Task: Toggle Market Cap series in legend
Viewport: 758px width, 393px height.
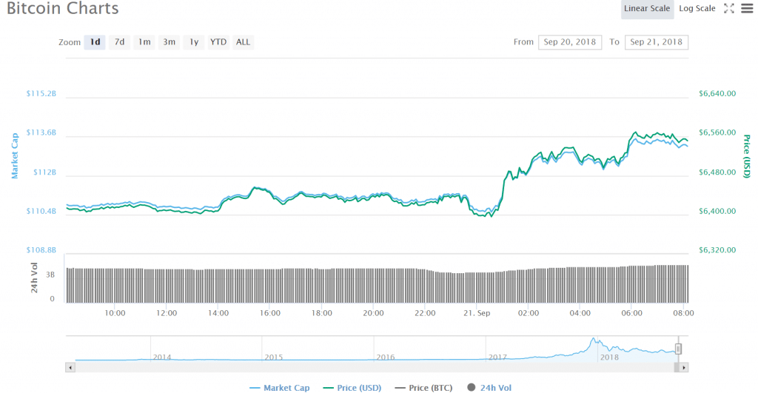Action: click(x=280, y=387)
